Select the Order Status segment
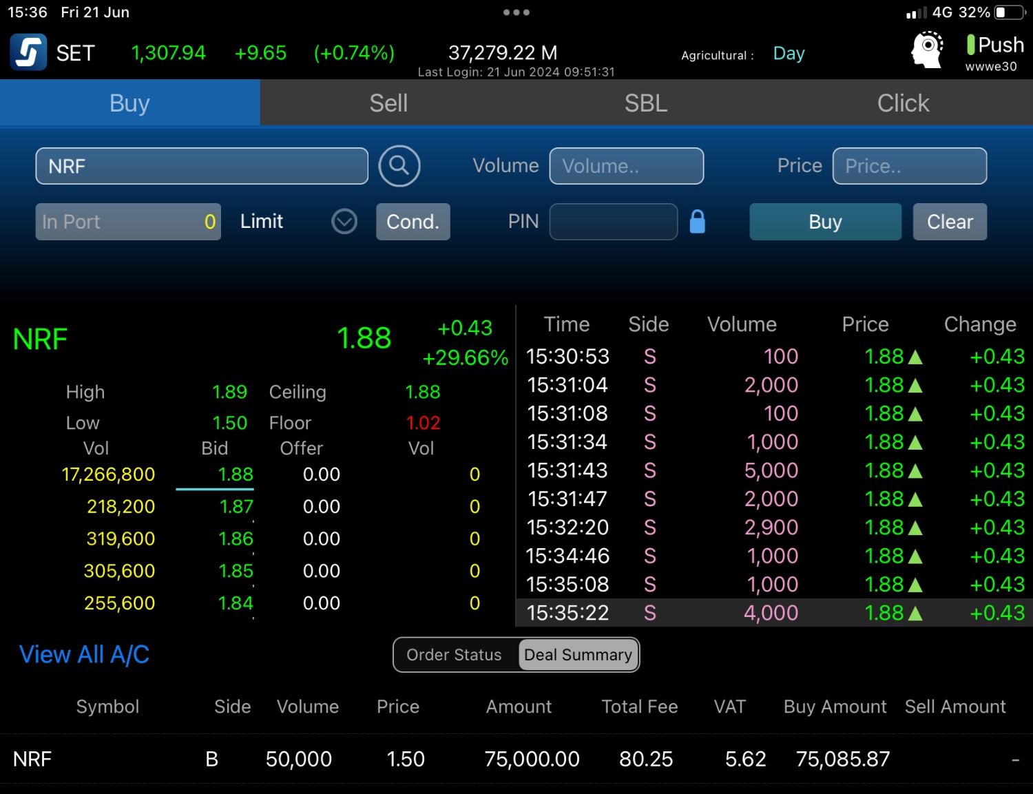The image size is (1033, 794). pos(455,655)
